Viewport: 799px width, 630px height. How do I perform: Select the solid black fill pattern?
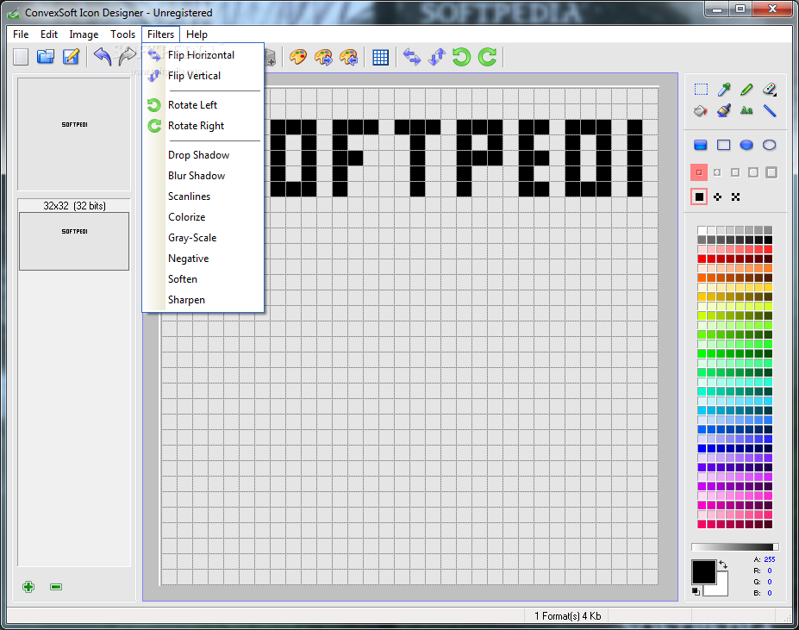point(699,196)
